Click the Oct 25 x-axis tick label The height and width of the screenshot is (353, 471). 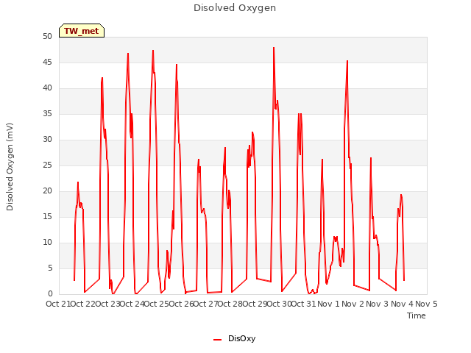(157, 304)
